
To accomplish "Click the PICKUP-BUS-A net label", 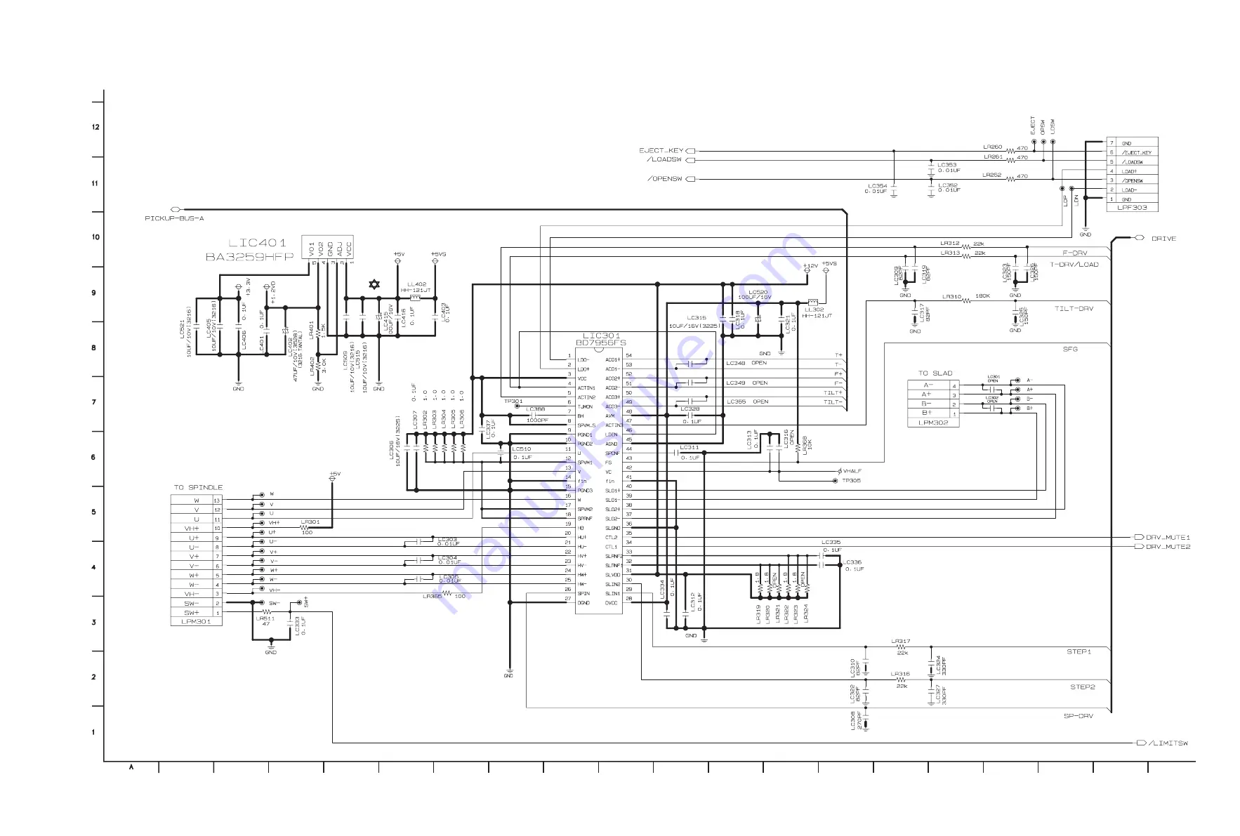I will [x=174, y=218].
